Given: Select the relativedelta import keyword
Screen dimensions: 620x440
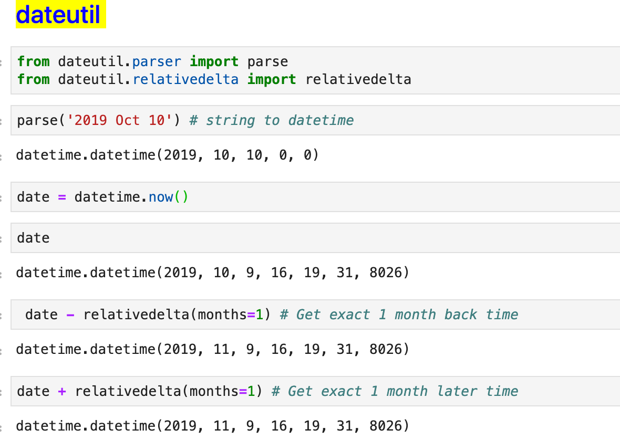Looking at the screenshot, I should tap(272, 79).
